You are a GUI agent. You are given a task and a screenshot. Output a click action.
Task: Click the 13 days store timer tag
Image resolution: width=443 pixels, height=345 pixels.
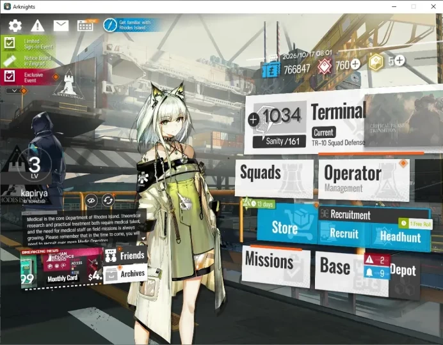coord(259,204)
